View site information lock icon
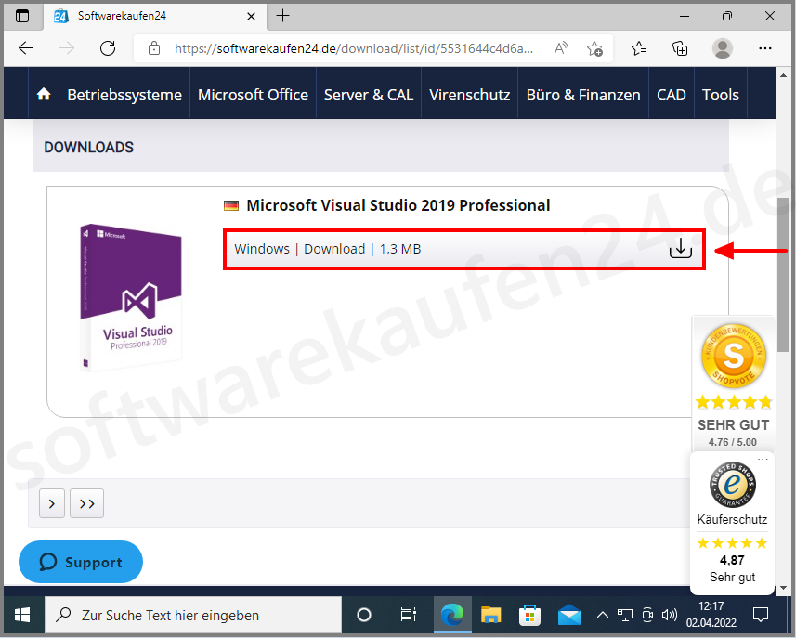 [x=154, y=48]
